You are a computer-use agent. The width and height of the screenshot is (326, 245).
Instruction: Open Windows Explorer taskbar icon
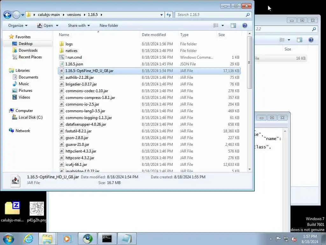coord(47,239)
